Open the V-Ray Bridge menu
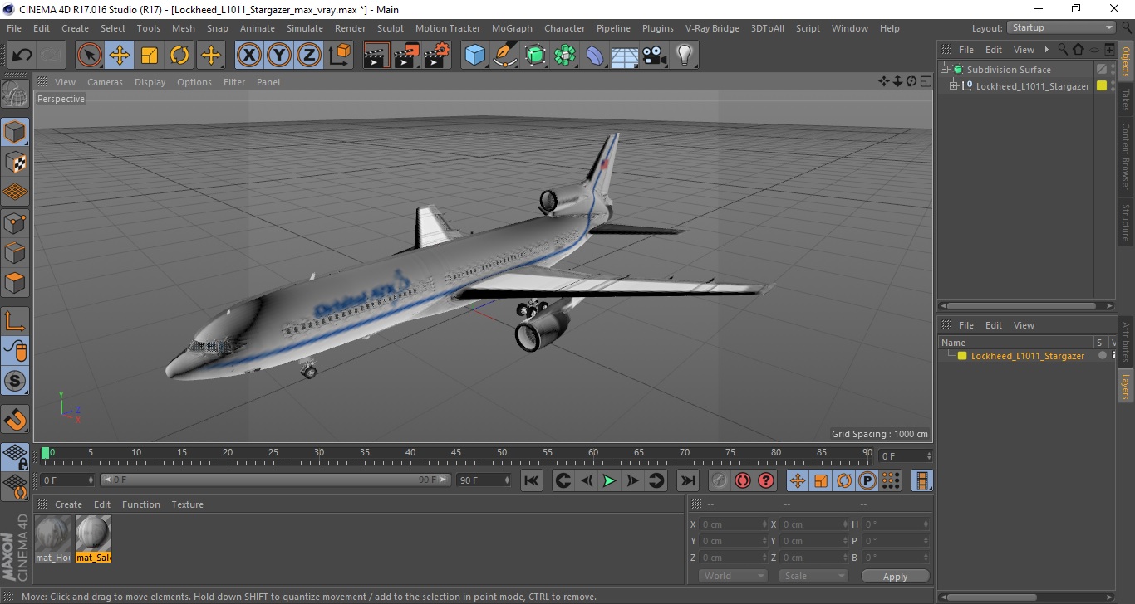This screenshot has width=1135, height=604. 712,28
